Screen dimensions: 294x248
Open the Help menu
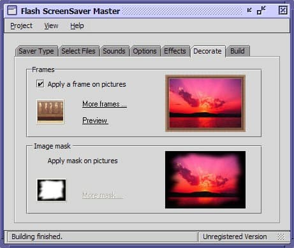coord(77,26)
